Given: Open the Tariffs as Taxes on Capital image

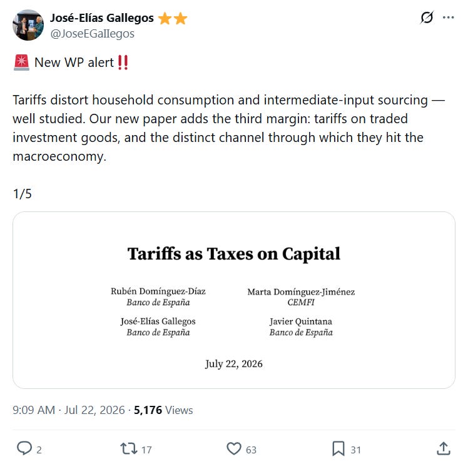Looking at the screenshot, I should click(234, 300).
